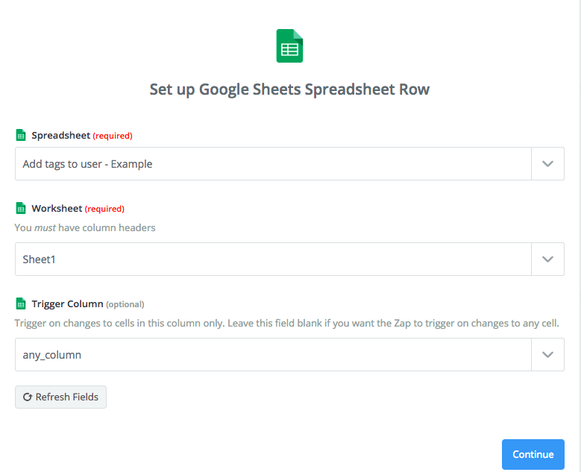Click the Refresh Fields button
The height and width of the screenshot is (472, 581).
(60, 397)
